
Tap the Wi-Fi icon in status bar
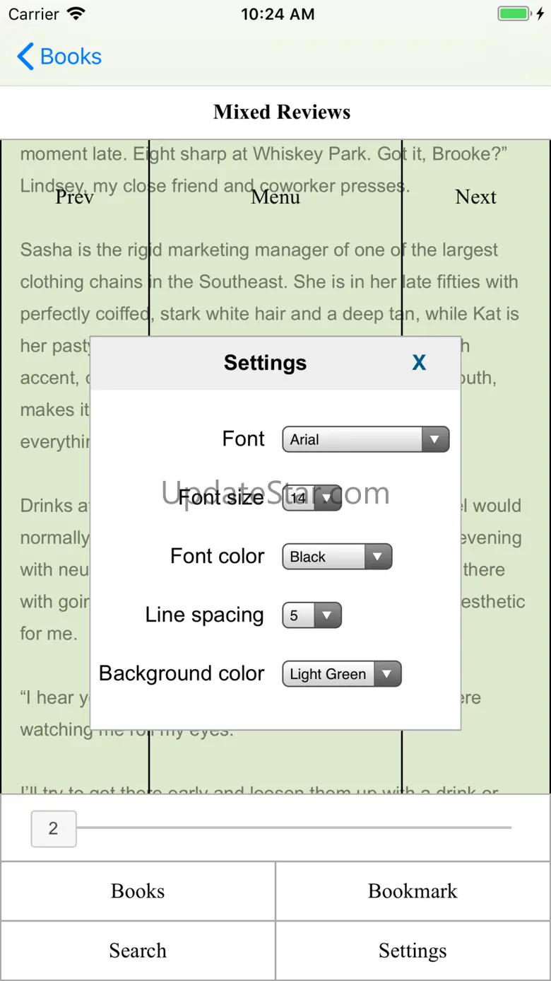[x=76, y=14]
